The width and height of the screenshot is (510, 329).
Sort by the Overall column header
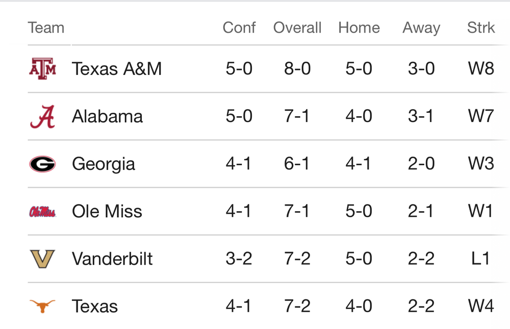pos(297,28)
